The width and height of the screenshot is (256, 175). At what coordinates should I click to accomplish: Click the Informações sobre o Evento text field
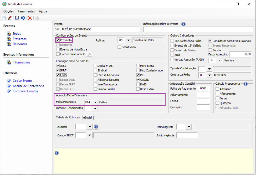click(x=198, y=29)
